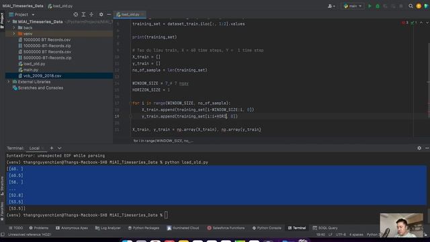Open the TODO tool window
430x242 pixels.
15,228
